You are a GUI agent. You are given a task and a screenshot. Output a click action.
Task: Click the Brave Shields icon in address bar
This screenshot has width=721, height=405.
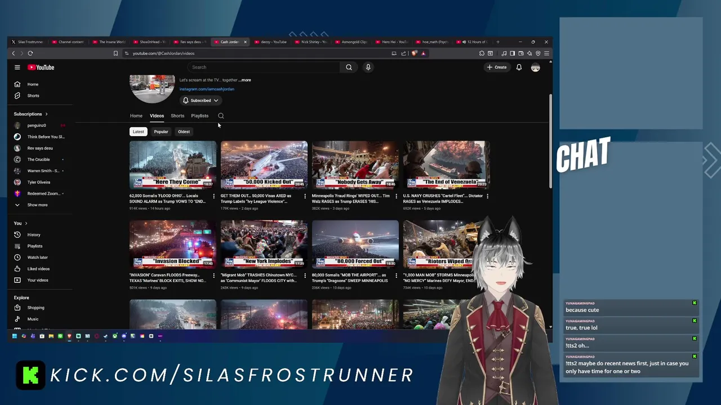click(x=414, y=53)
